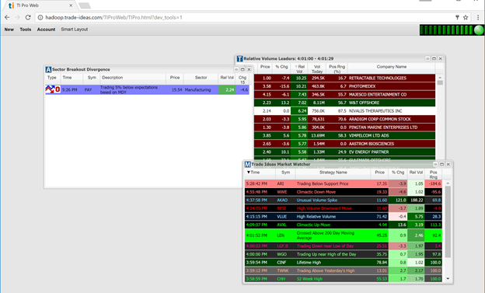Viewport: 485px width, 293px height.
Task: Open the Chrome three-dot menu
Action: pos(478,17)
